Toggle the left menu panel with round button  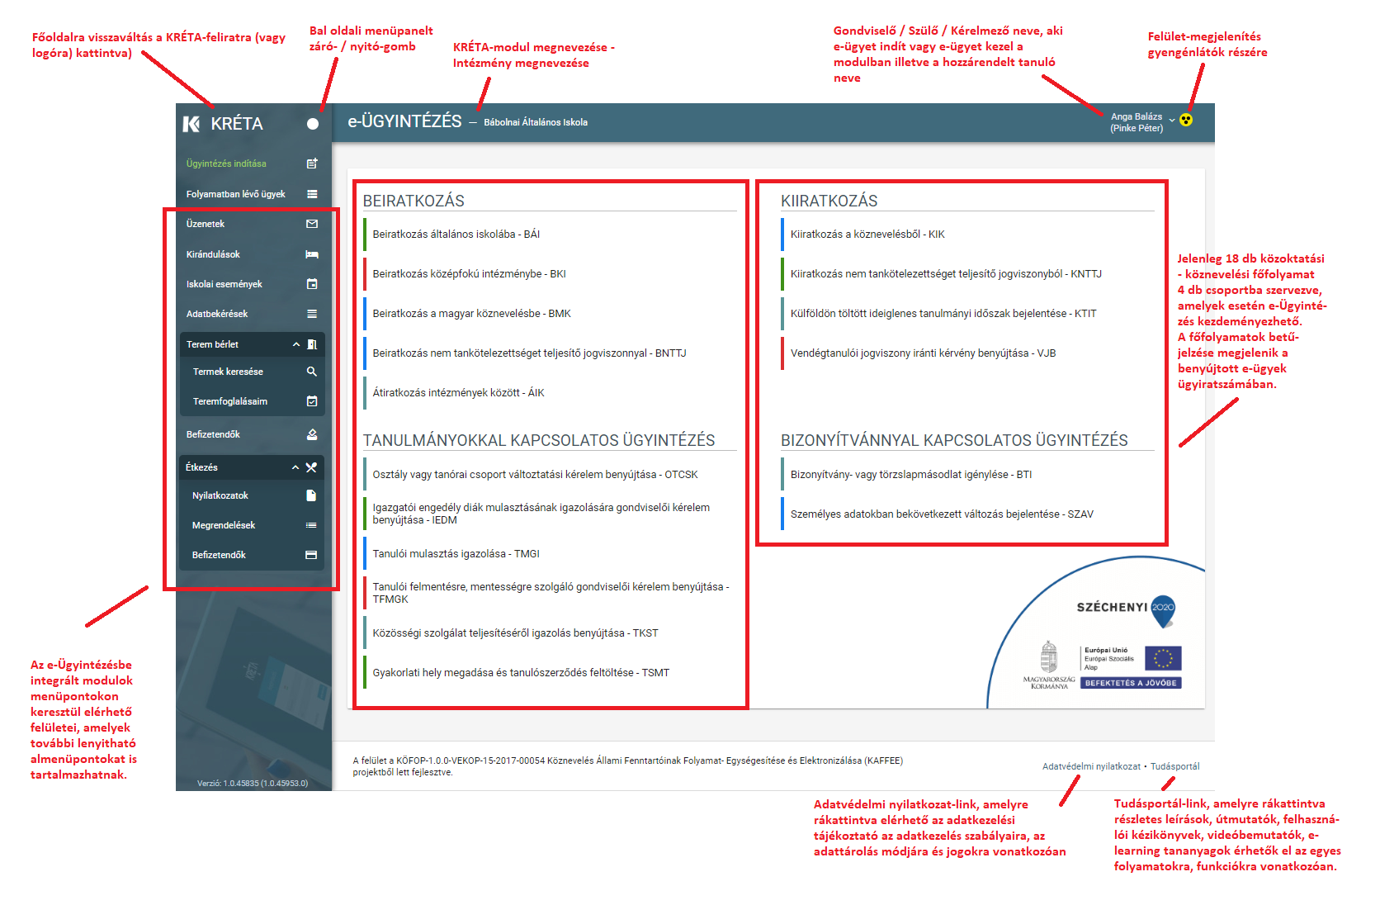(313, 124)
